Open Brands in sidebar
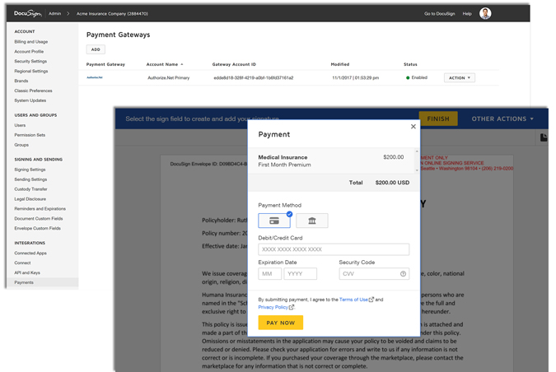 21,81
